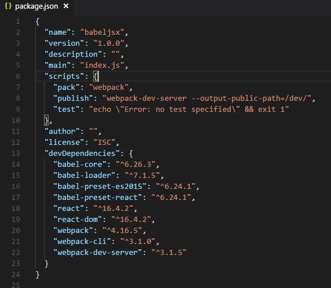Click the "license" key
Viewport: 331px width, 288px height.
[x=64, y=143]
